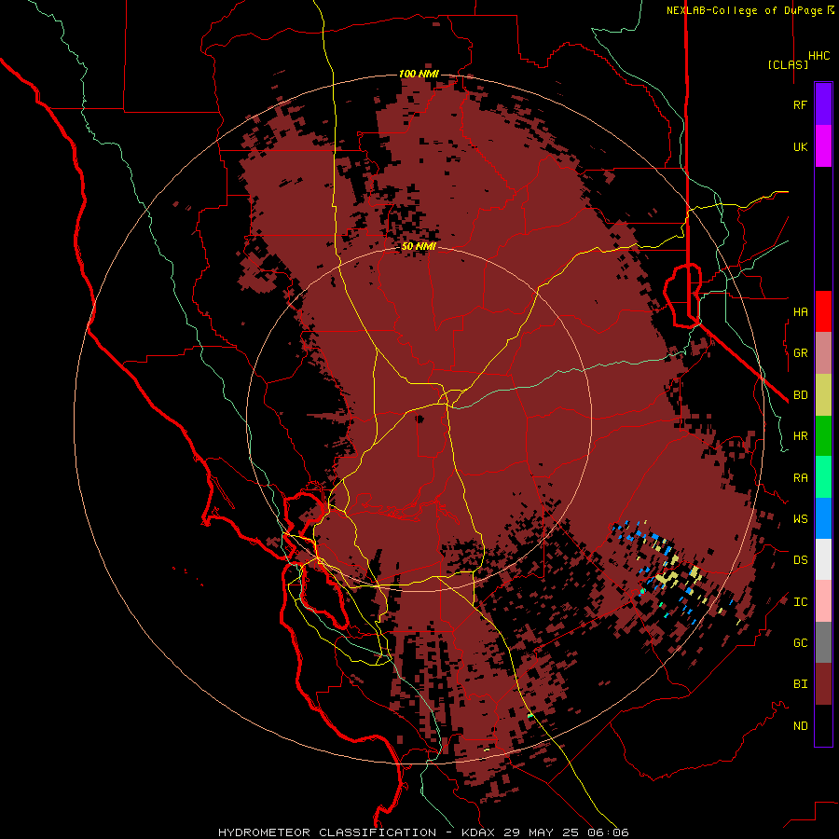Image resolution: width=839 pixels, height=839 pixels.
Task: Click the 'RA' legend label
Action: coord(800,478)
